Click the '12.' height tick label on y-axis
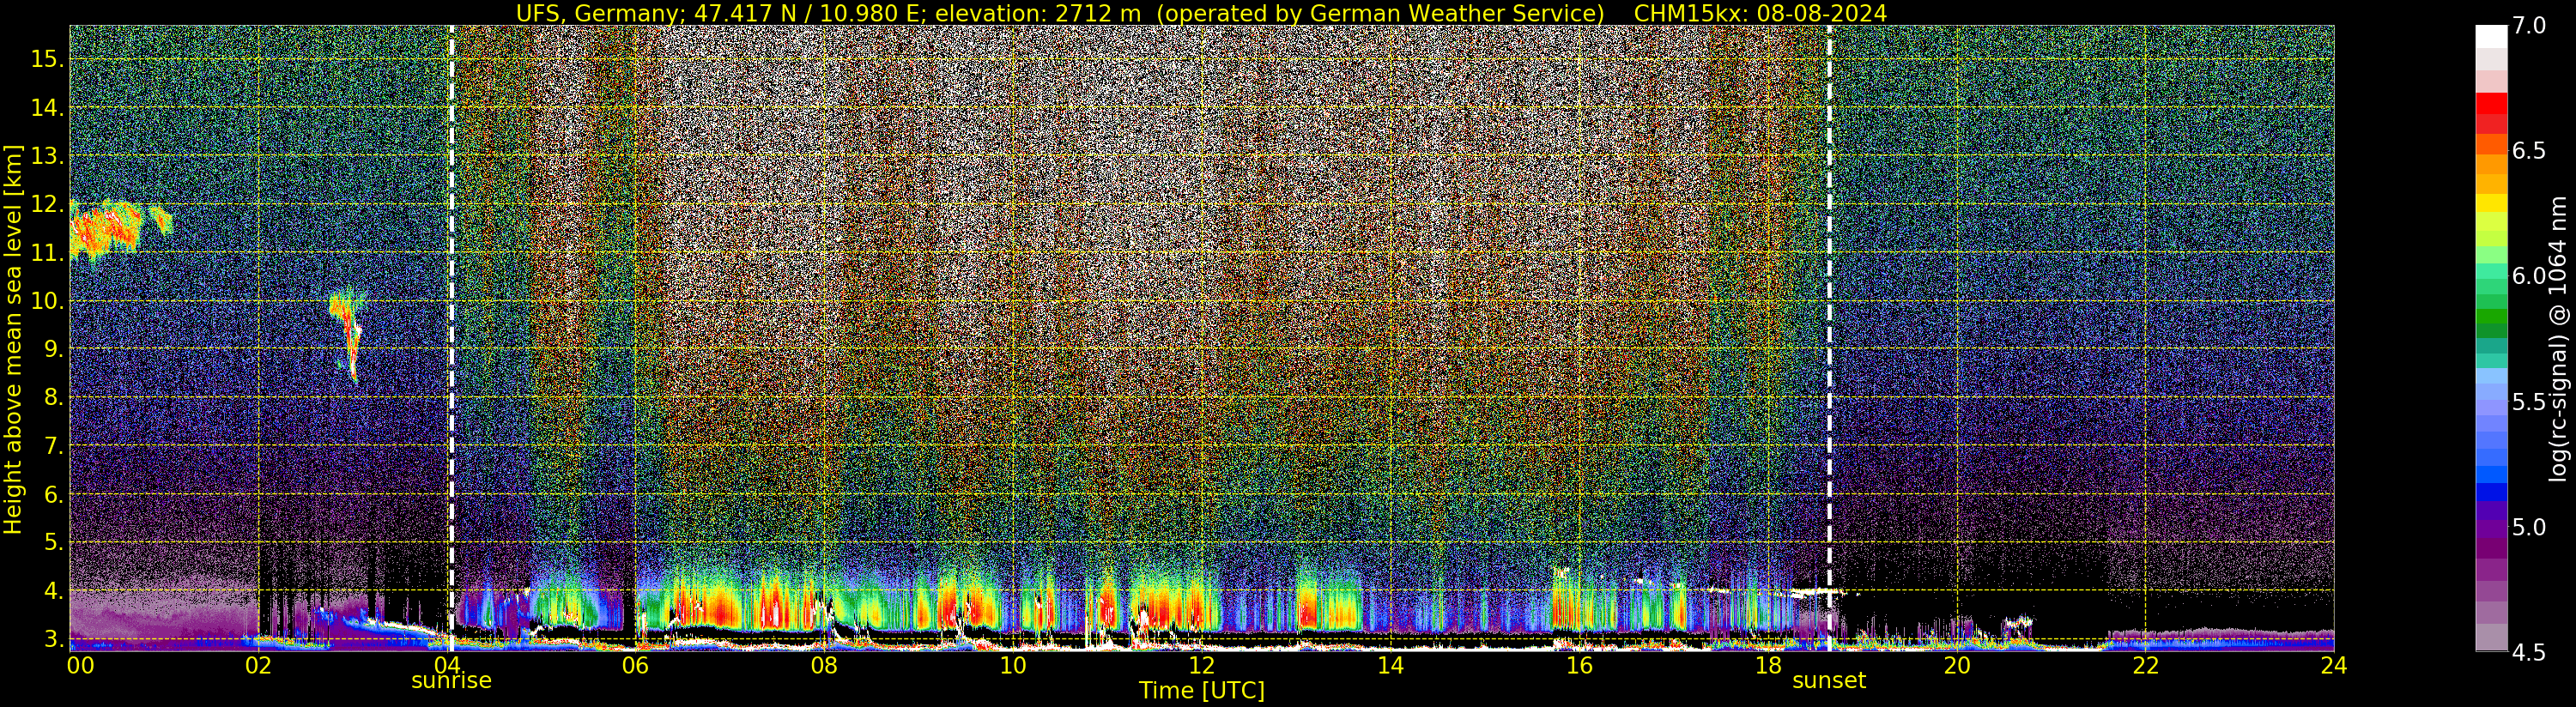This screenshot has width=2576, height=707. (47, 204)
